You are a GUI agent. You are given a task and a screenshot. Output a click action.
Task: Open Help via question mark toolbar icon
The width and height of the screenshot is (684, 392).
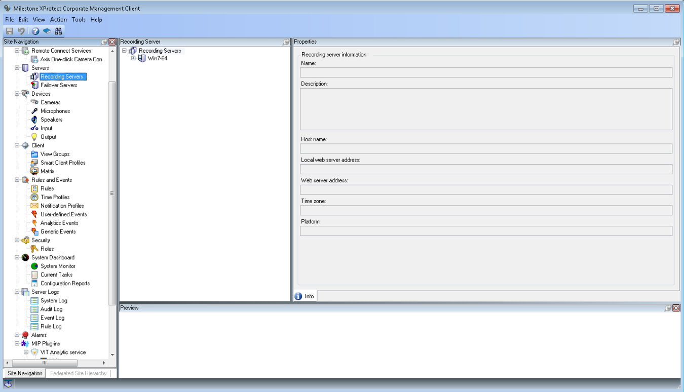coord(35,31)
